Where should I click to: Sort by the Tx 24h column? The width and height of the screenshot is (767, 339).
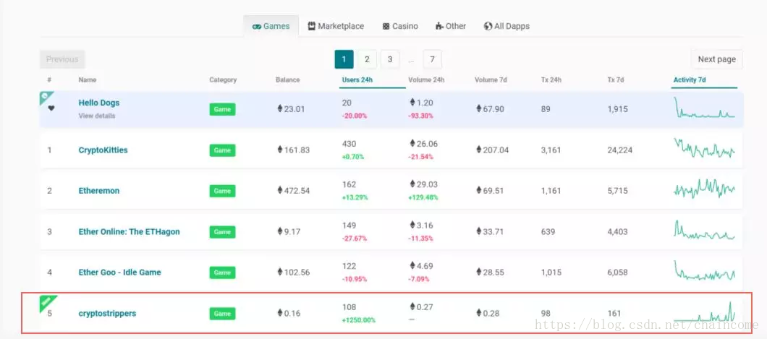pyautogui.click(x=551, y=80)
